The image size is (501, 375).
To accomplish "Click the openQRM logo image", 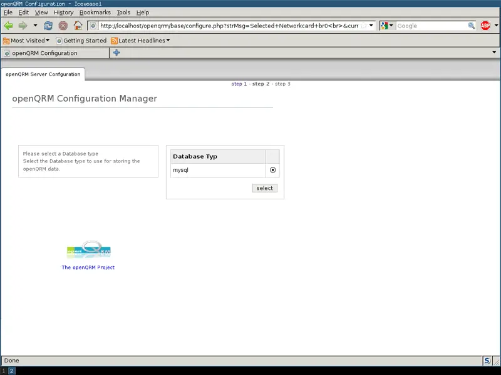I will pos(89,249).
